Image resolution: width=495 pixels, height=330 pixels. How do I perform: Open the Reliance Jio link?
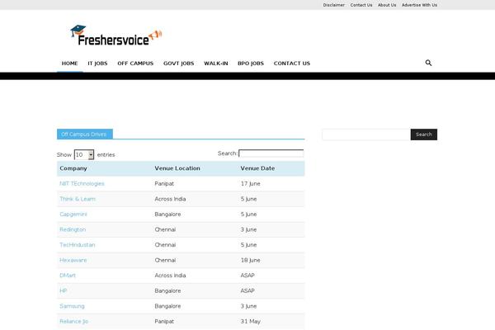click(74, 322)
